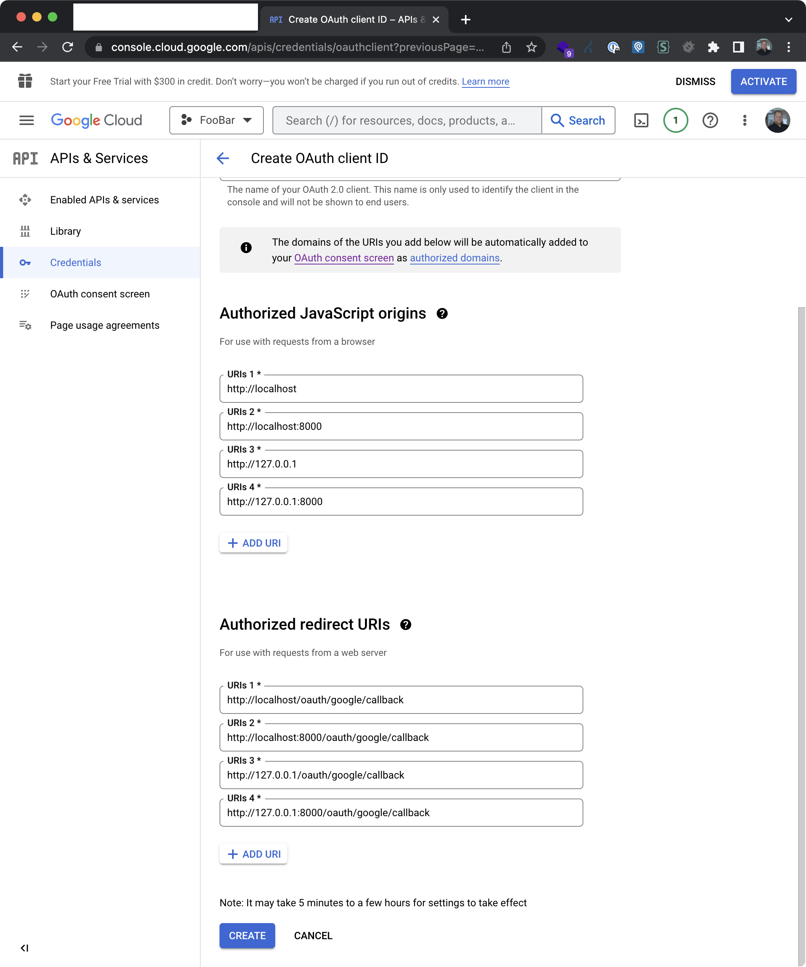The width and height of the screenshot is (806, 967).
Task: Click JavaScript origins URIs 2 field
Action: (x=401, y=427)
